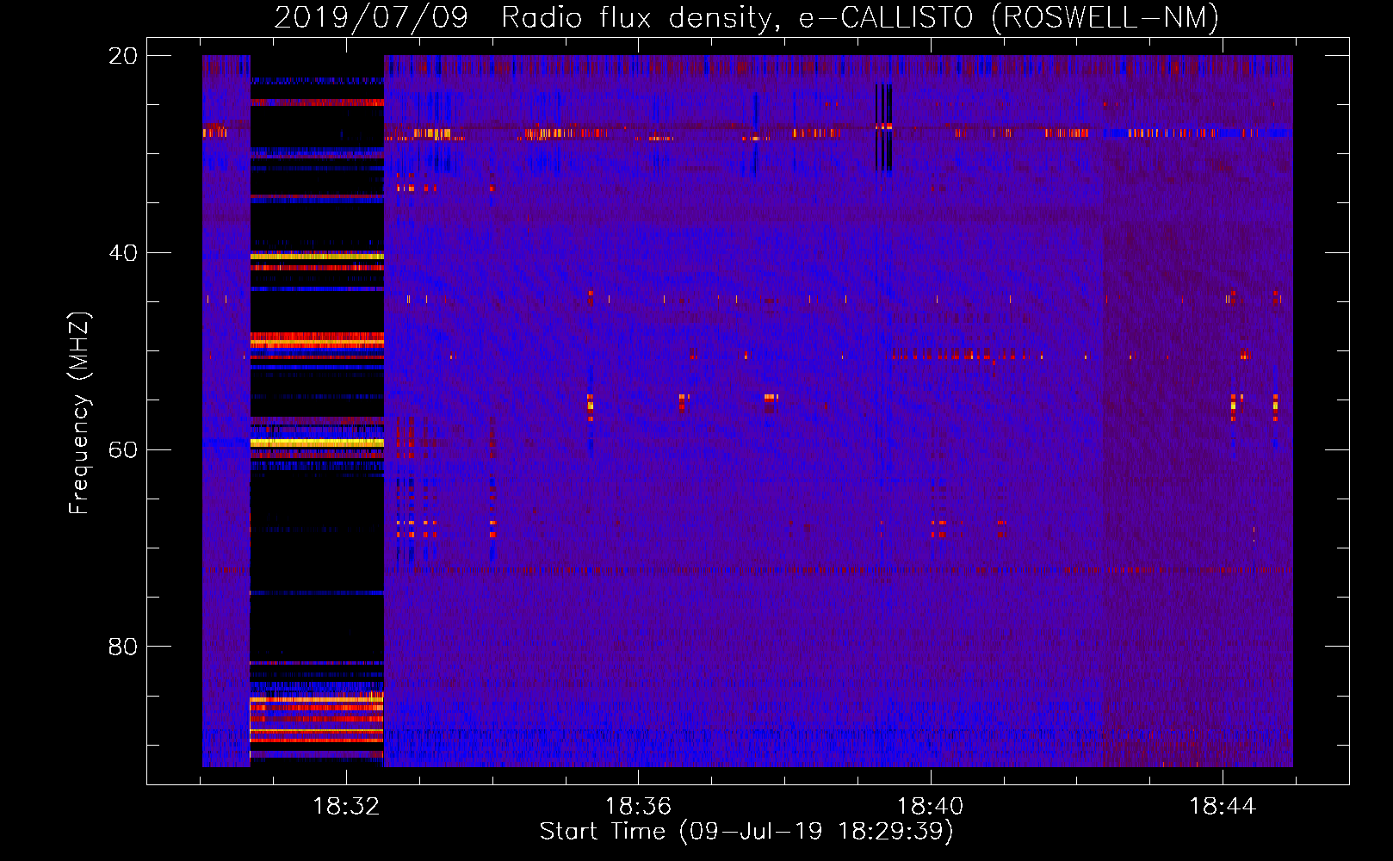The width and height of the screenshot is (1393, 861).
Task: Click the 18:40 time tick label
Action: click(930, 807)
